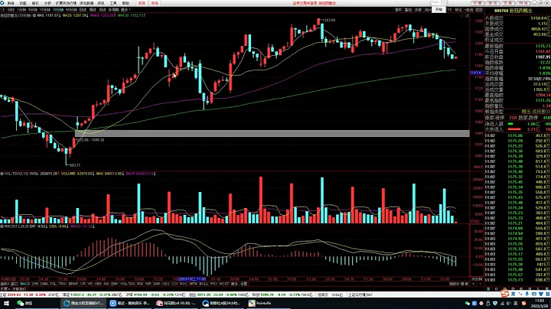Select the DMA indicator tab
Viewport: 551px width, 309px height.
point(44,284)
